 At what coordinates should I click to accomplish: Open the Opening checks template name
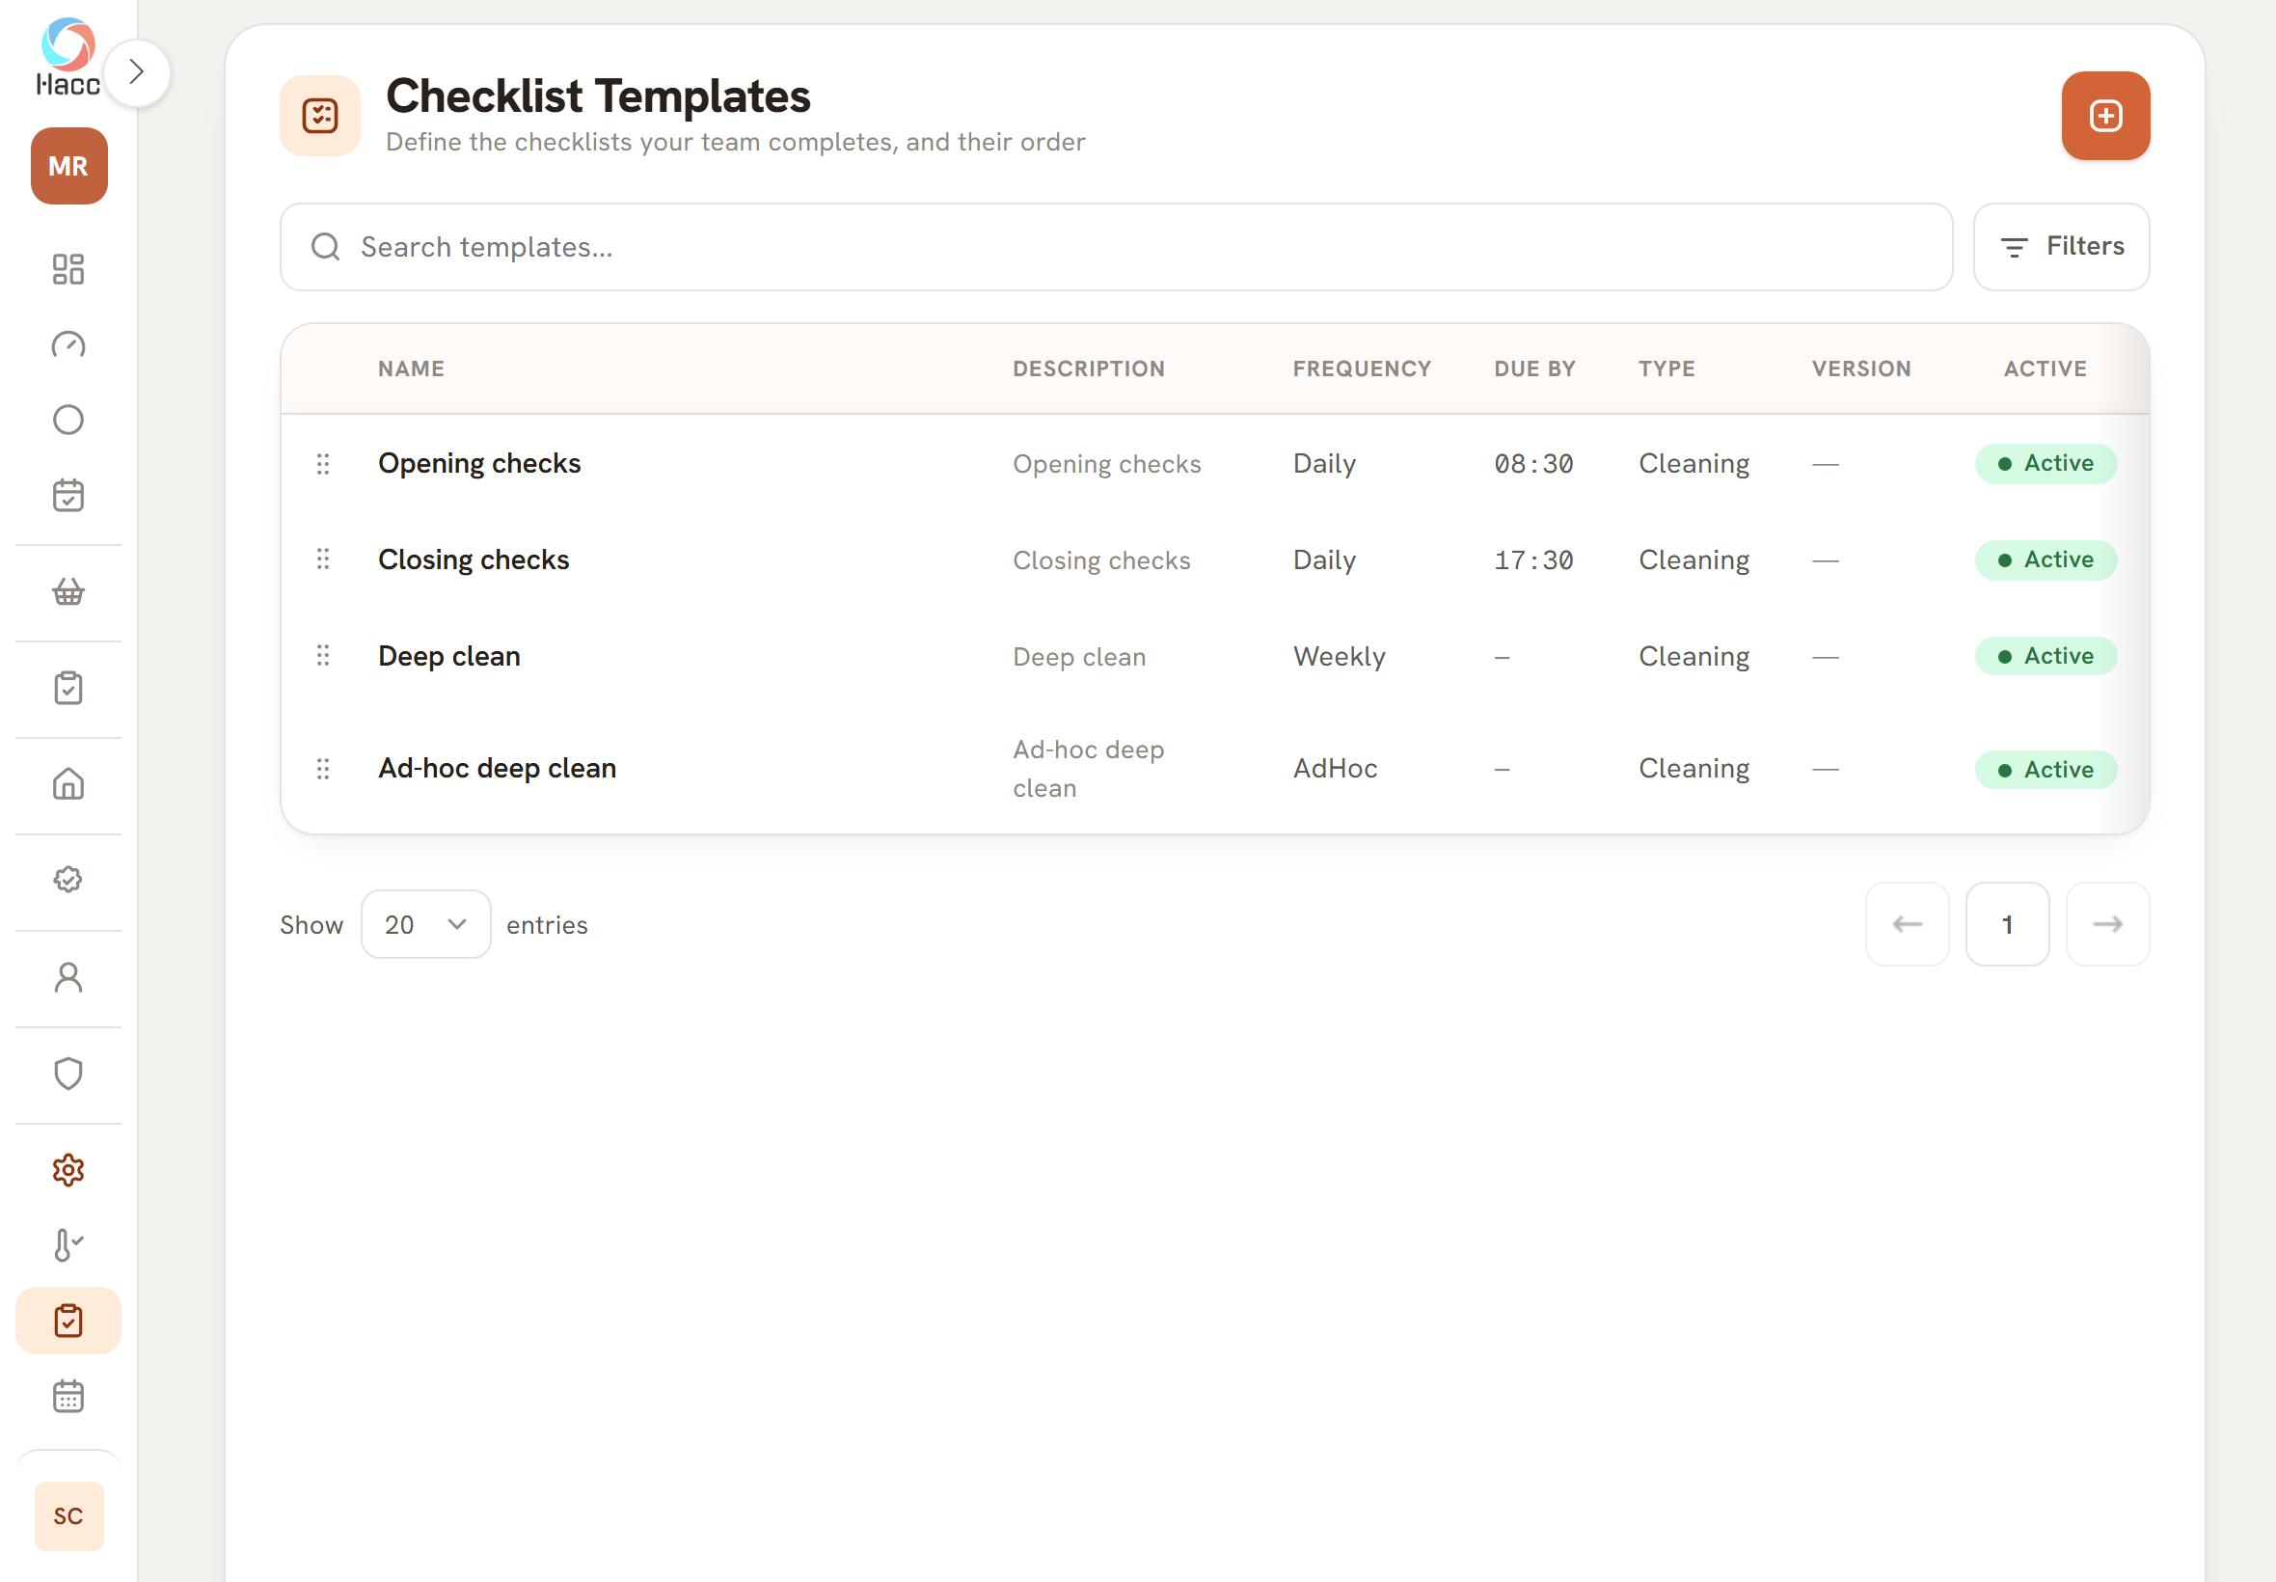(479, 464)
